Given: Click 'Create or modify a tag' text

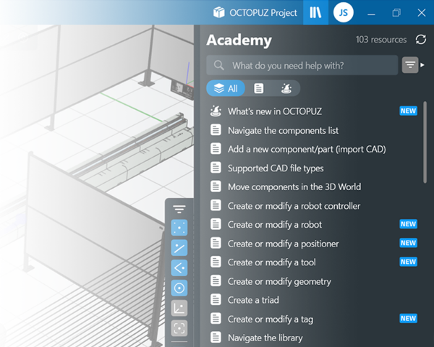Looking at the screenshot, I should [271, 319].
